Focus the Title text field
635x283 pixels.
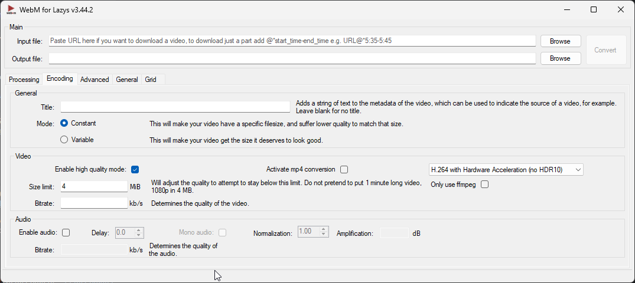[175, 107]
